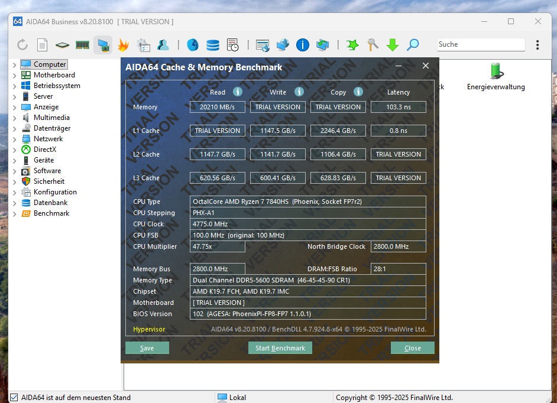Click the green star toolbar icon

[352, 45]
